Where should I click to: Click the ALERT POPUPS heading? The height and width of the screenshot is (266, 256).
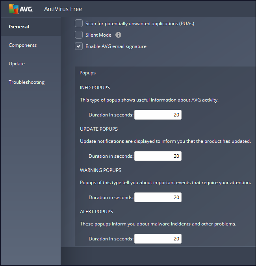(x=96, y=212)
